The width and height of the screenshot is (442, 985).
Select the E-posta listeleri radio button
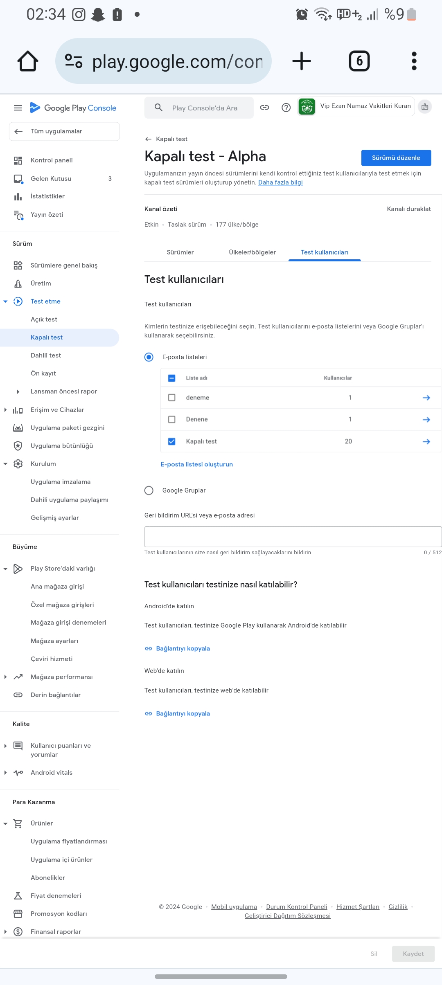149,357
